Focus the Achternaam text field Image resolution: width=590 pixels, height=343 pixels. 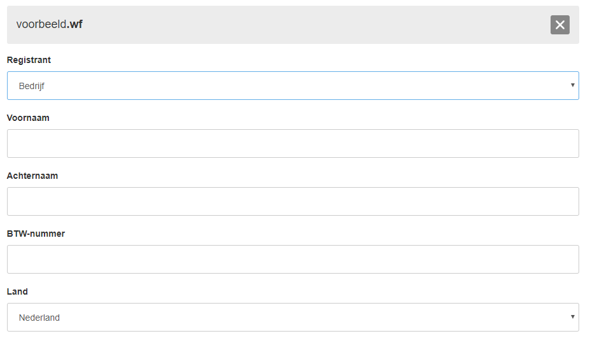(292, 202)
